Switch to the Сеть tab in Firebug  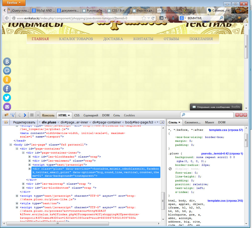(116, 115)
